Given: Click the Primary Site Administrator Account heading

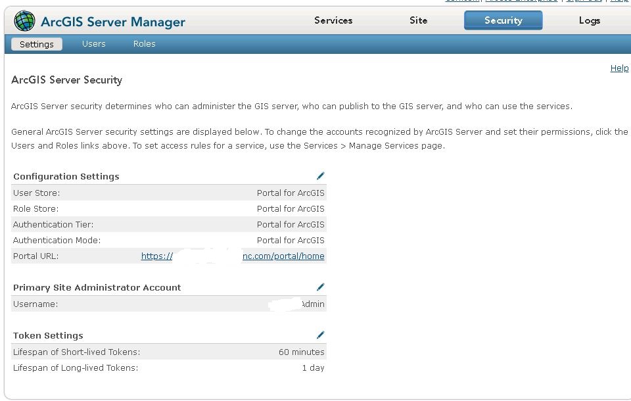Looking at the screenshot, I should [97, 287].
